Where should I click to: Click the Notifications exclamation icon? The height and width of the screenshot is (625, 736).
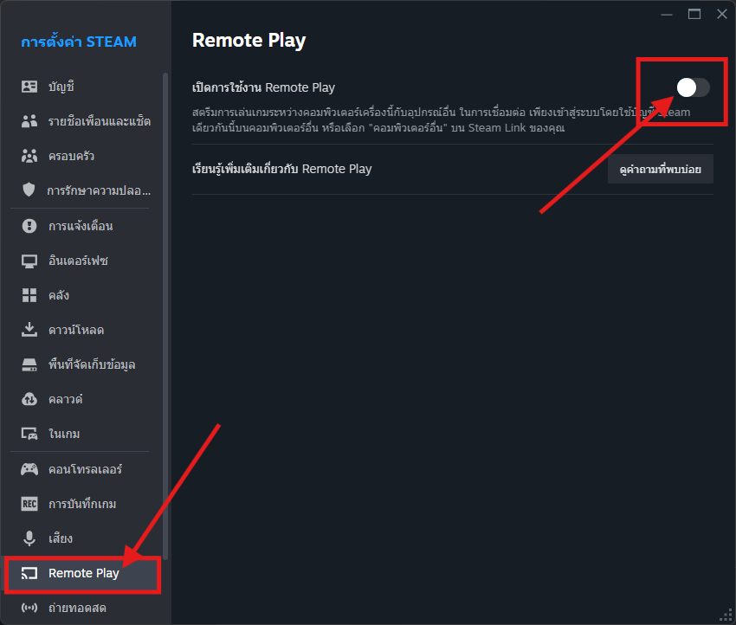click(29, 226)
